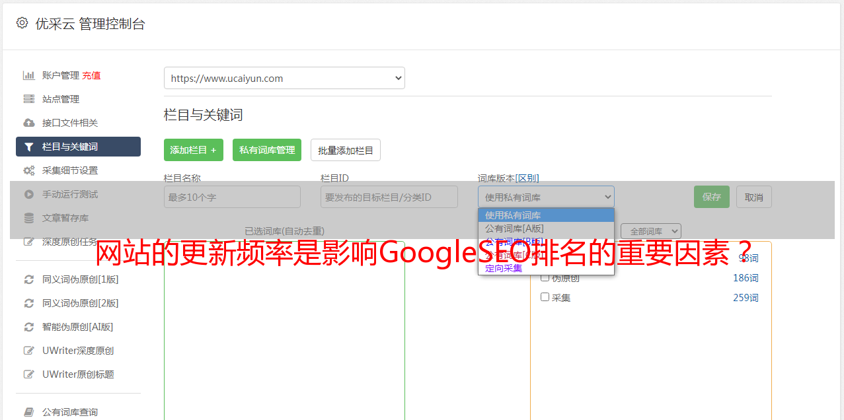Click the gears icon beside 采集细节设置
The image size is (844, 420).
coord(29,170)
